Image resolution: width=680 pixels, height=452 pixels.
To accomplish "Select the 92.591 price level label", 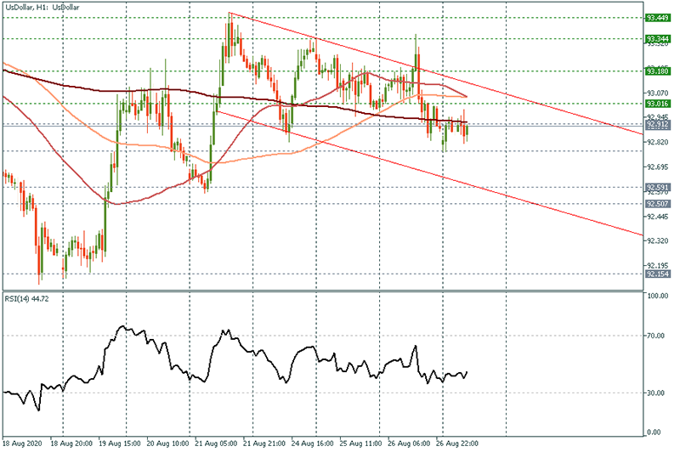I will coord(658,187).
